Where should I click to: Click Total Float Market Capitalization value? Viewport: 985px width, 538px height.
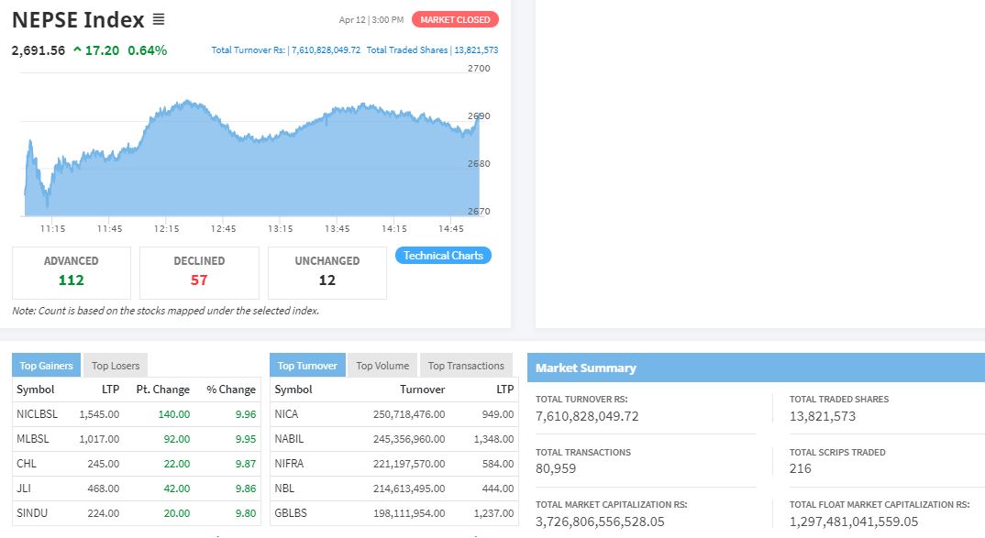click(x=854, y=522)
